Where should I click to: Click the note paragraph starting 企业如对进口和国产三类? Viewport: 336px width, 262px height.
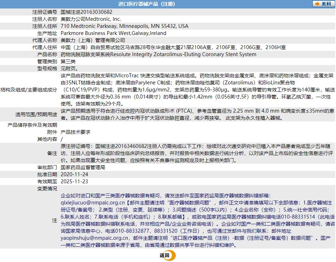pyautogui.click(x=198, y=220)
